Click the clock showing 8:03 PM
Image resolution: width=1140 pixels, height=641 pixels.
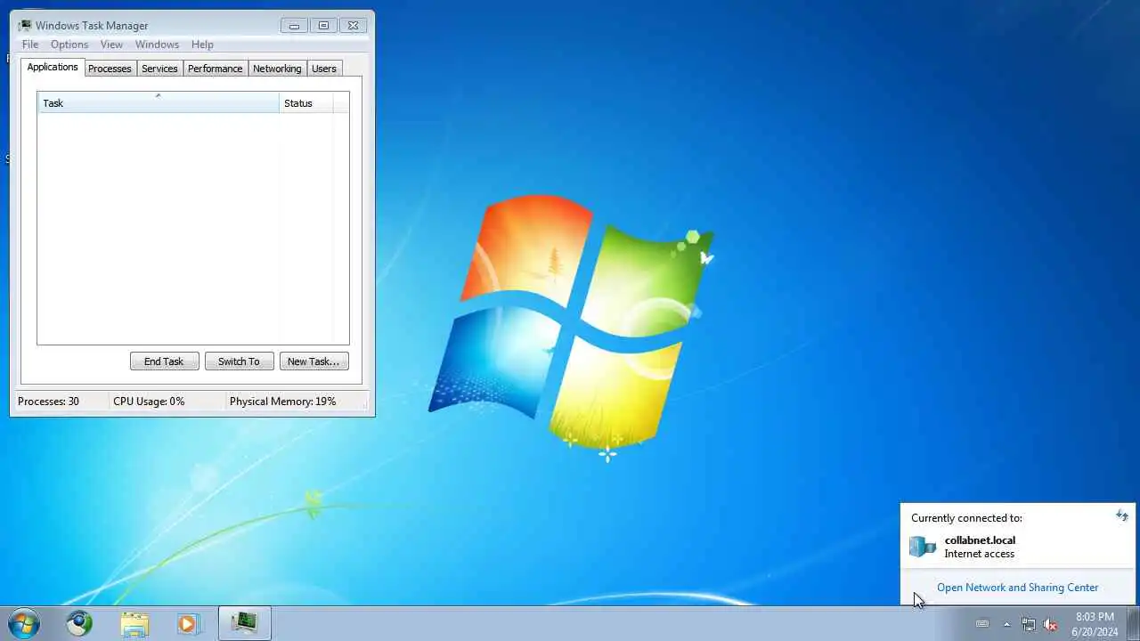(1095, 624)
